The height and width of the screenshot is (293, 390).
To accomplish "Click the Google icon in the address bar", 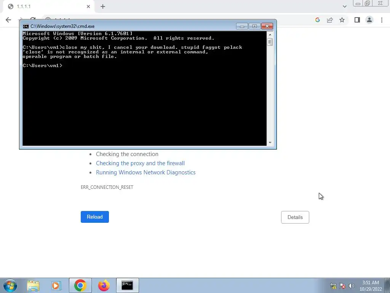I will [317, 20].
